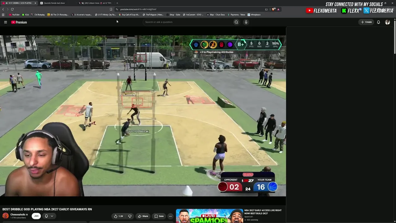
Task: Share this video
Action: click(143, 216)
